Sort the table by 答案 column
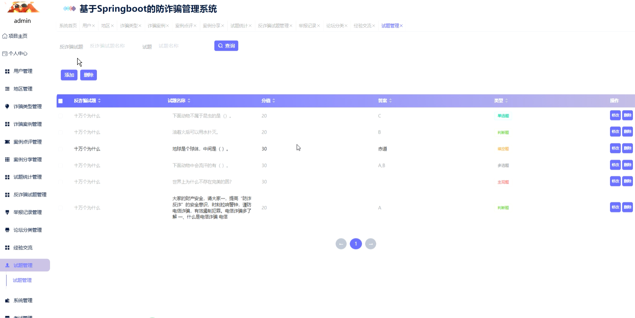635x318 pixels. pos(391,100)
